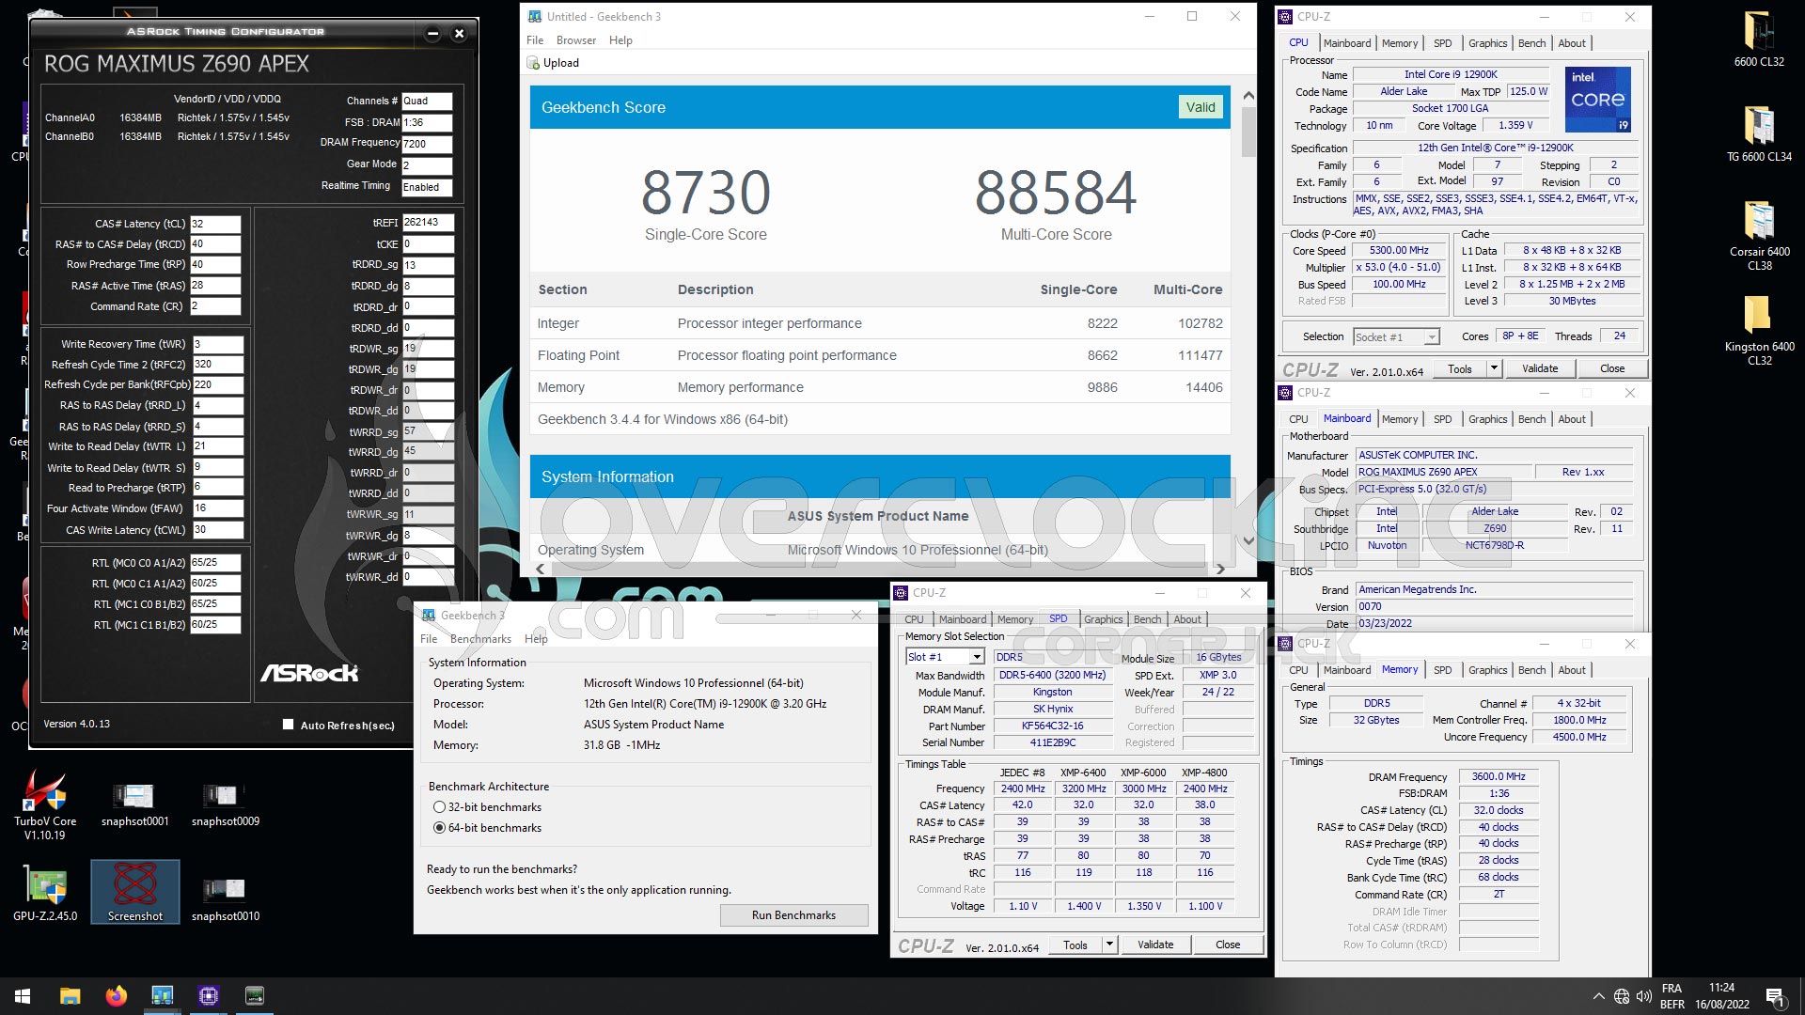Screen dimensions: 1805x1015
Task: Open the Kingston 6400 CL32 desktop folder
Action: pos(1759,331)
